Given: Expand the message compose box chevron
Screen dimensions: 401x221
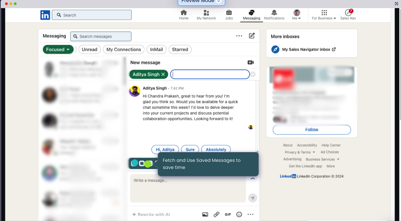Looking at the screenshot, I should pyautogui.click(x=253, y=179).
